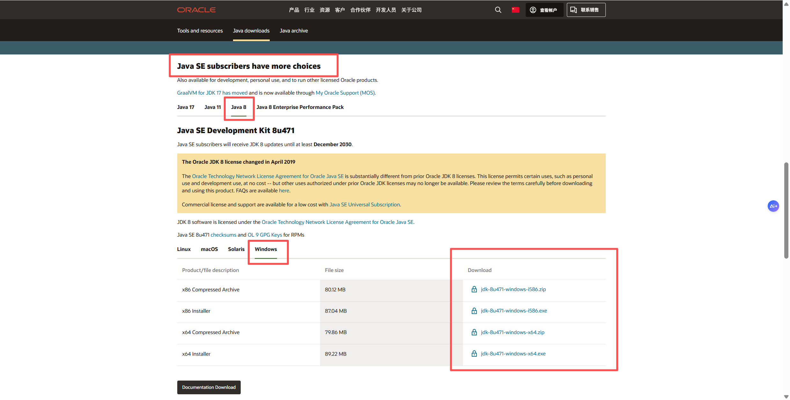Download jdk-8u471-windows-x64.zip
Viewport: 790px width, 400px height.
pos(512,332)
